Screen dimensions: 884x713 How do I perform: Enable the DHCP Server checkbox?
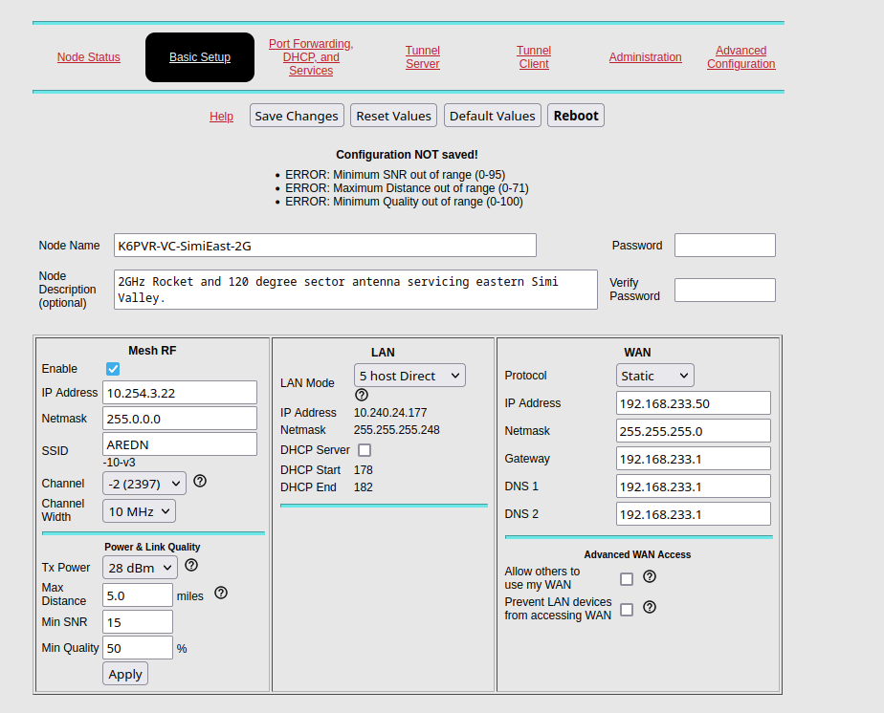click(364, 449)
